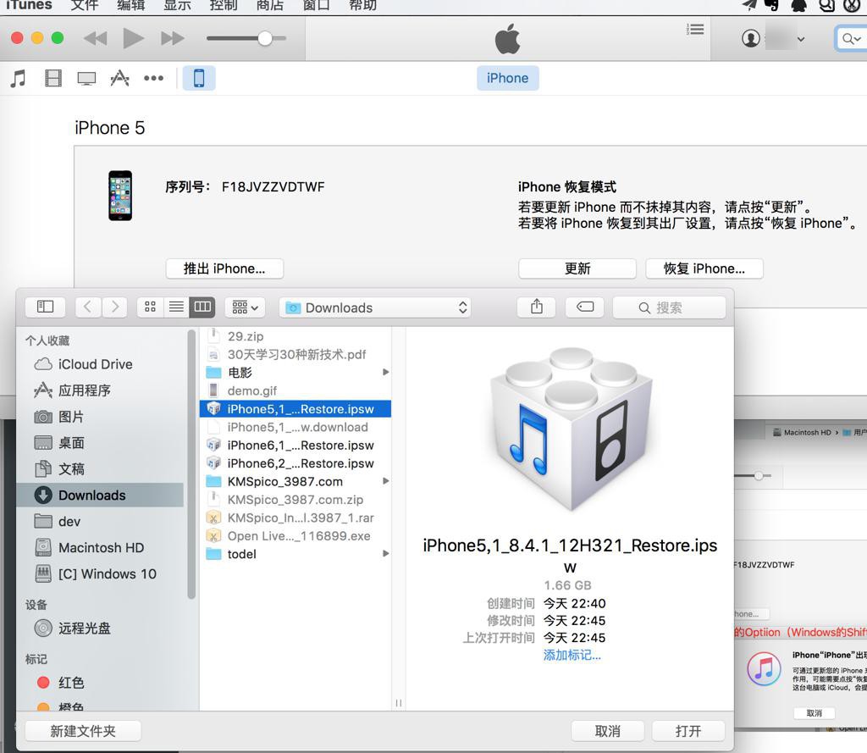Open the 文件 menu
Image resolution: width=867 pixels, height=753 pixels.
click(x=85, y=5)
